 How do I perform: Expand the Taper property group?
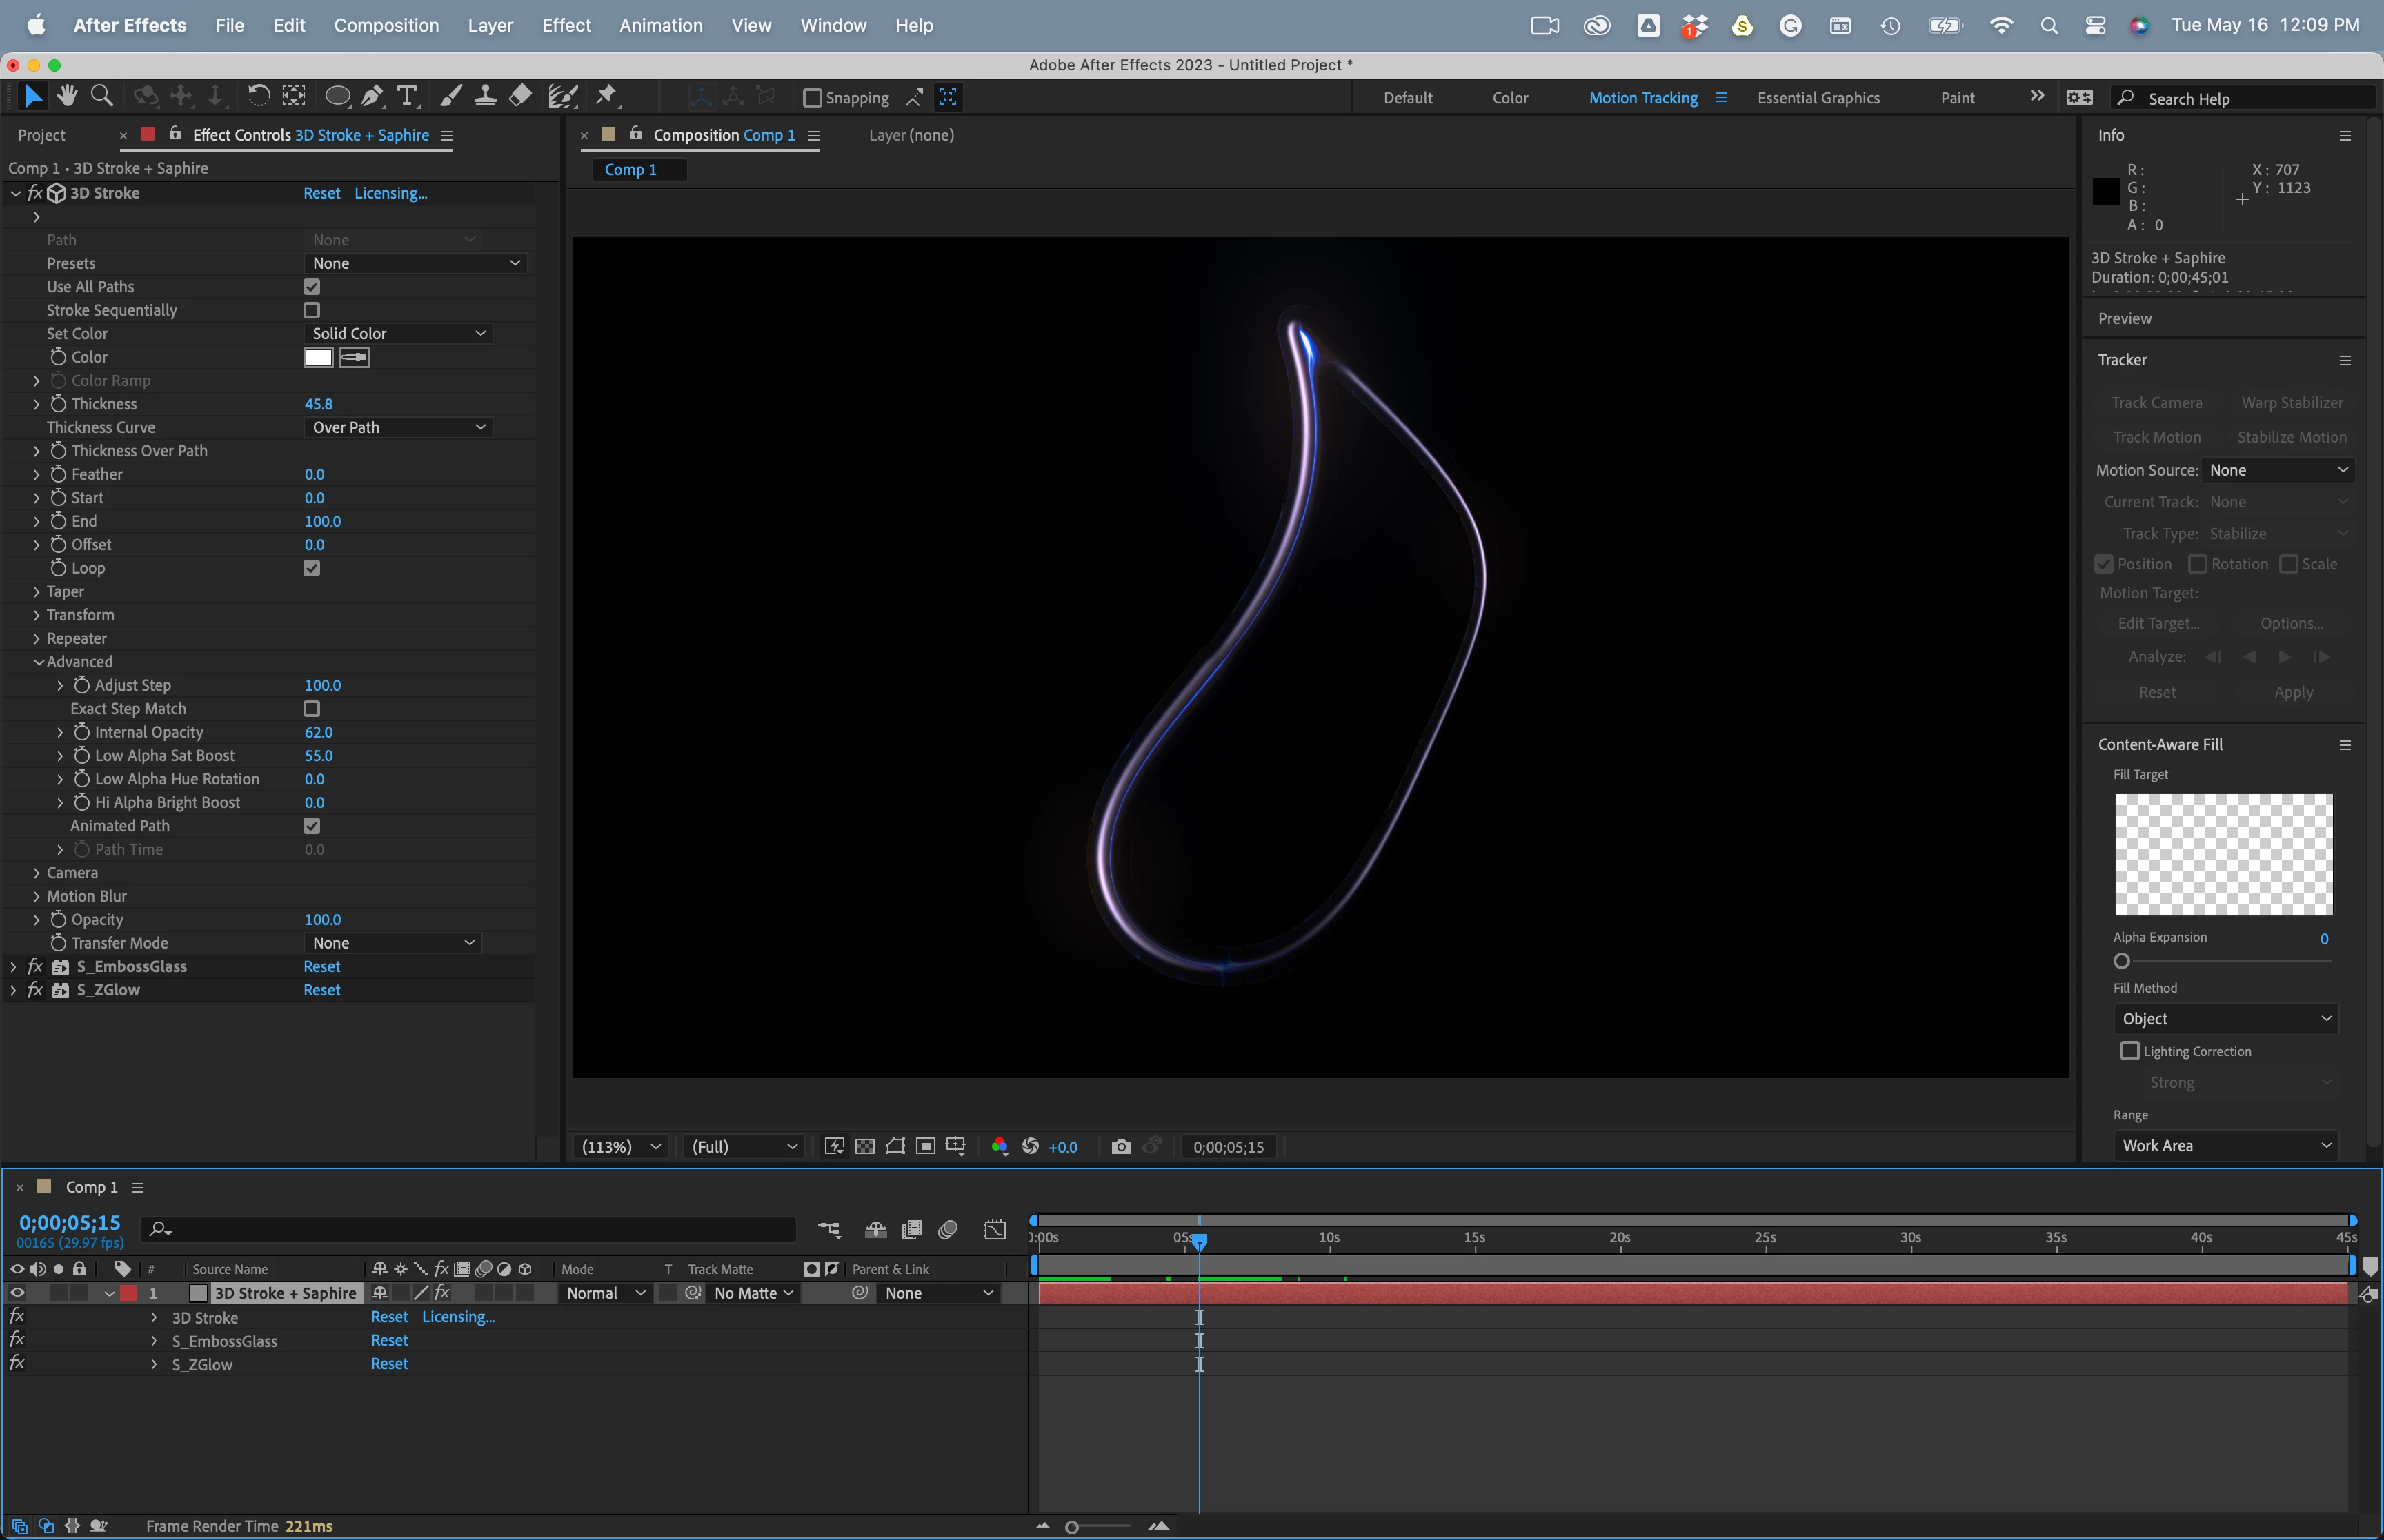click(37, 592)
